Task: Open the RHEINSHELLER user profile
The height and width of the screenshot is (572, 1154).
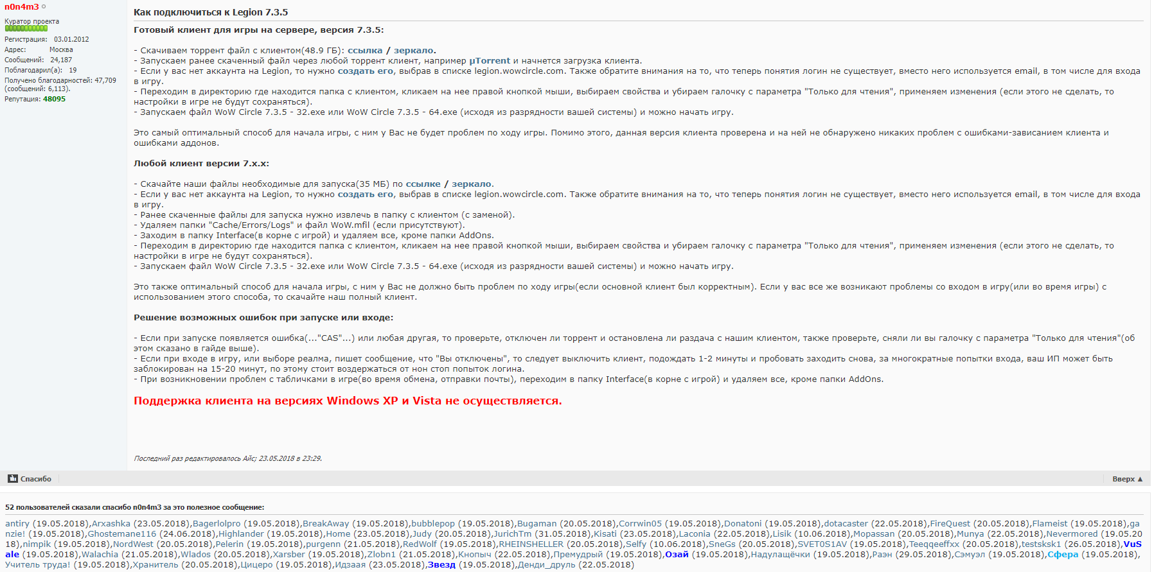Action: coord(531,544)
